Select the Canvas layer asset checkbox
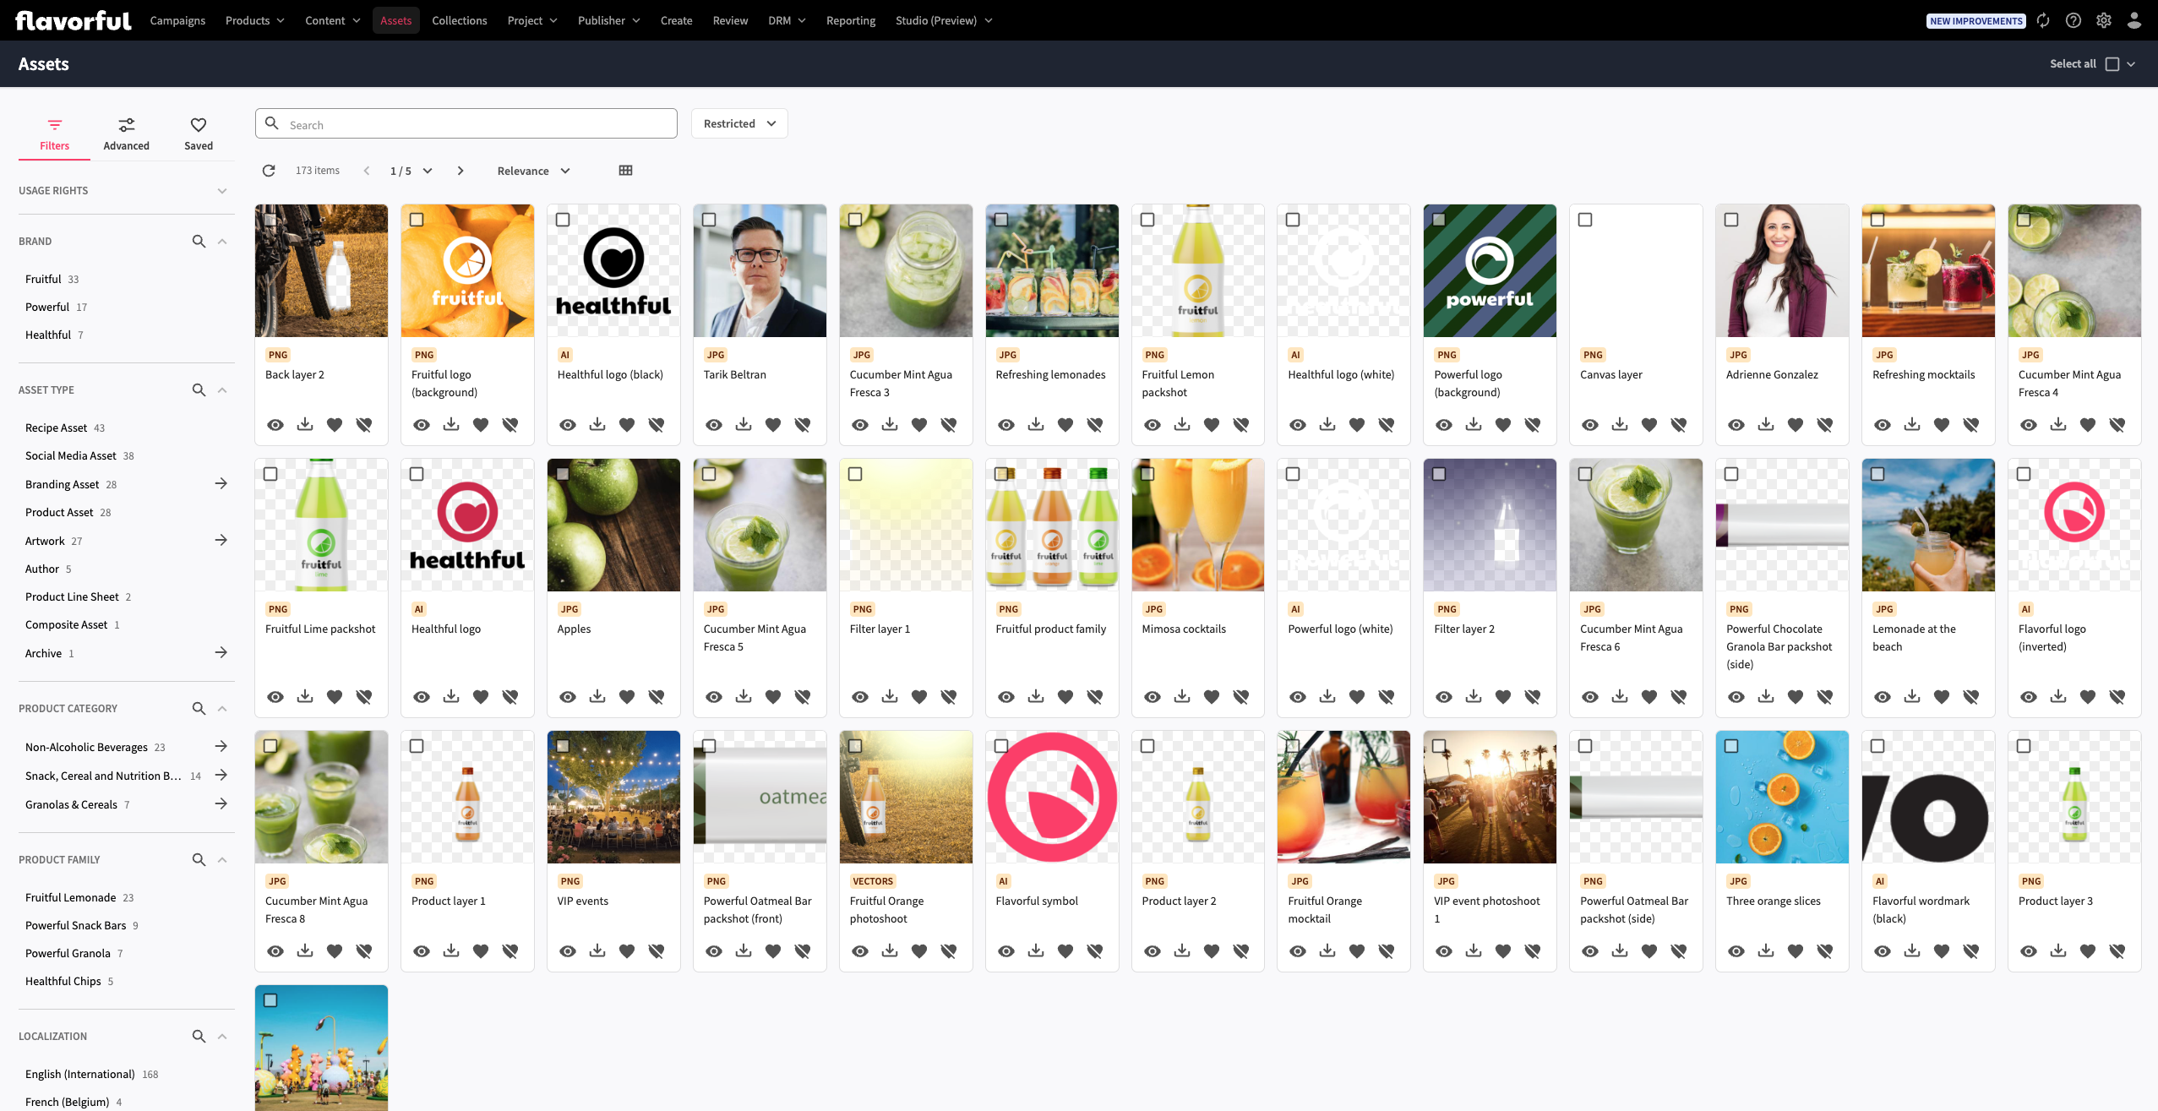This screenshot has height=1111, width=2158. 1585,220
